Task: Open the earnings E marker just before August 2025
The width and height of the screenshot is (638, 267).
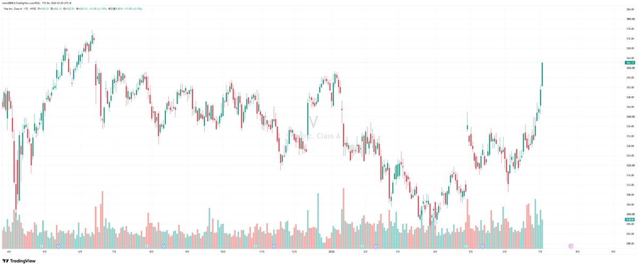Action: click(x=147, y=246)
